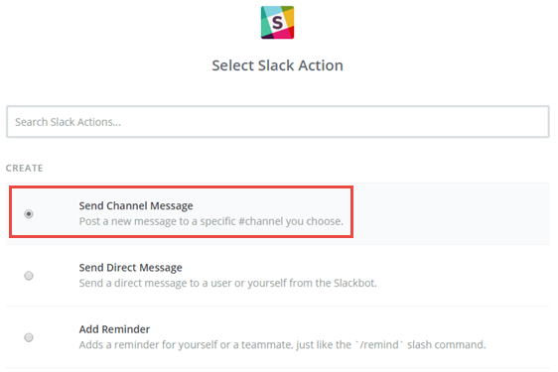
Task: Click the Slack logo icon
Action: pyautogui.click(x=277, y=23)
